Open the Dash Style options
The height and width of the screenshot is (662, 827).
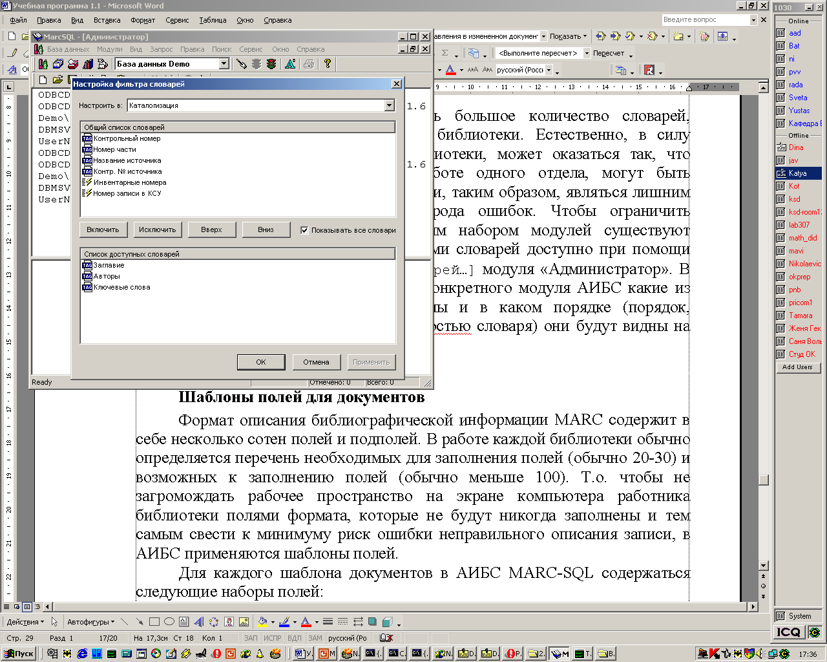point(343,622)
